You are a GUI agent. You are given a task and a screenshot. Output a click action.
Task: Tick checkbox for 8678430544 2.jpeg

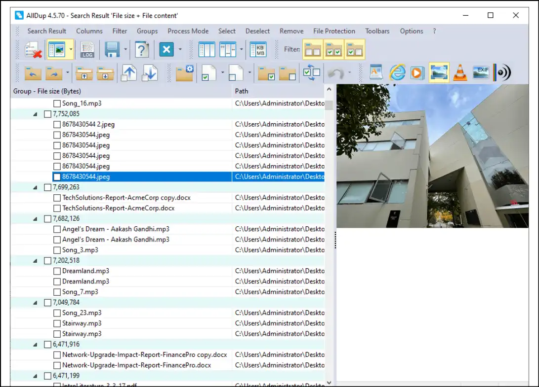[x=57, y=124]
